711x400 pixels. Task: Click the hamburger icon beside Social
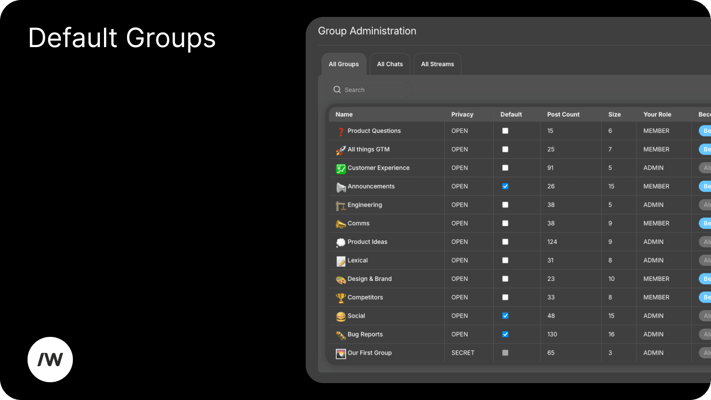coord(340,316)
